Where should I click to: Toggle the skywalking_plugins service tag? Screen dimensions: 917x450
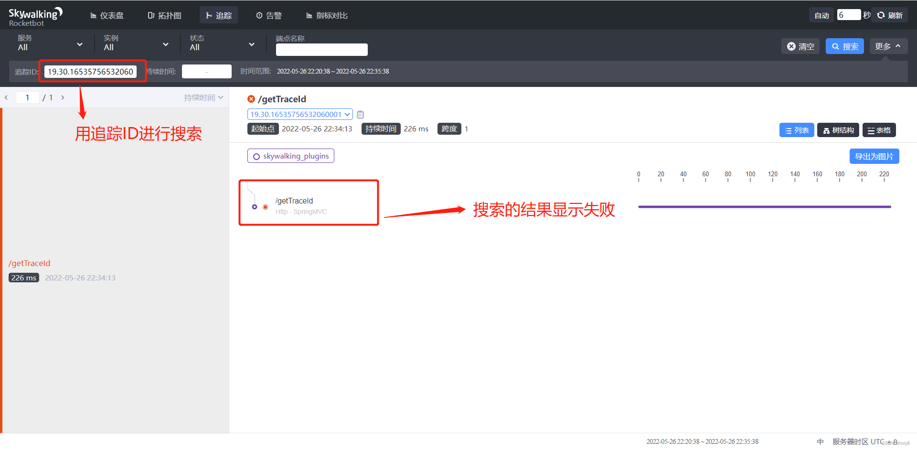click(291, 156)
